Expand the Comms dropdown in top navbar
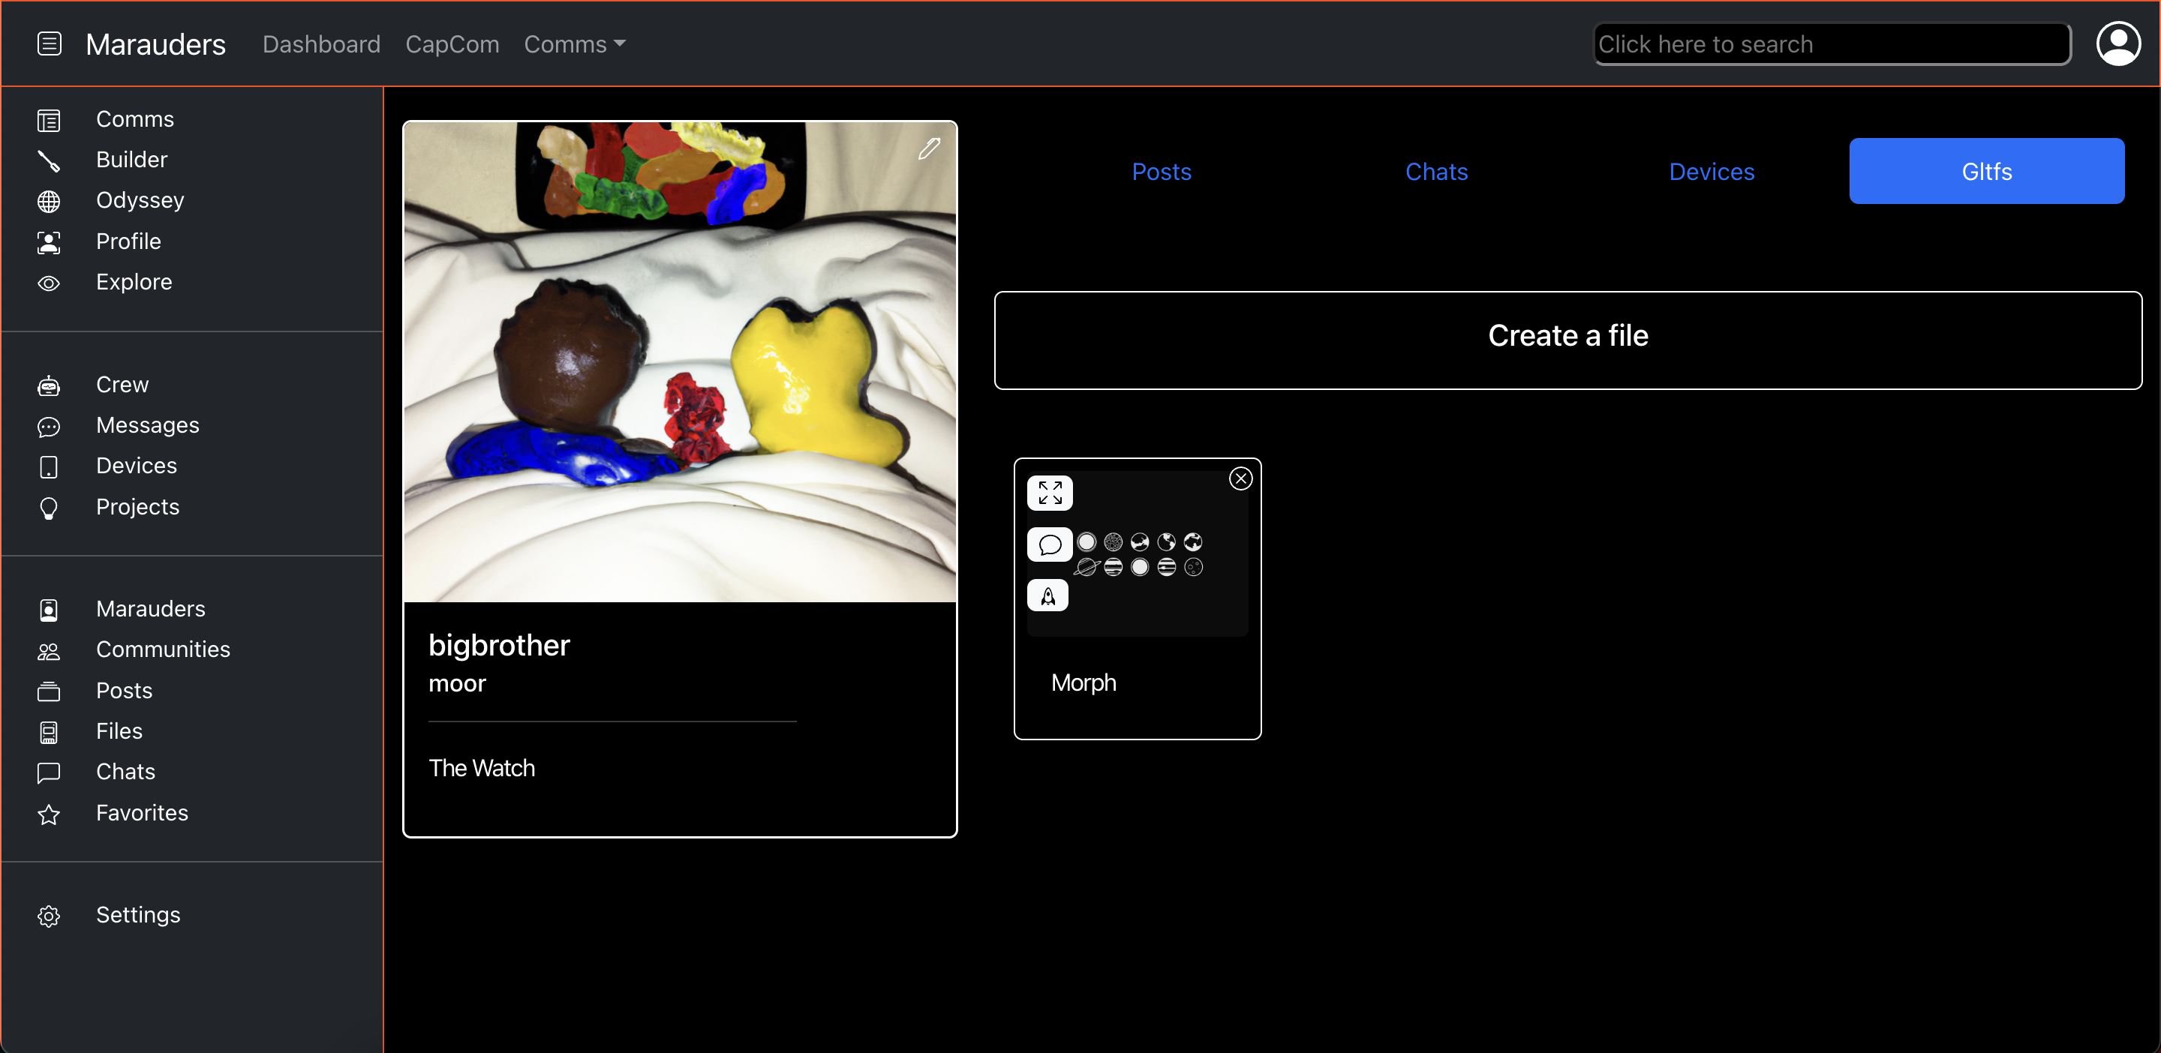The height and width of the screenshot is (1053, 2161). click(x=575, y=44)
